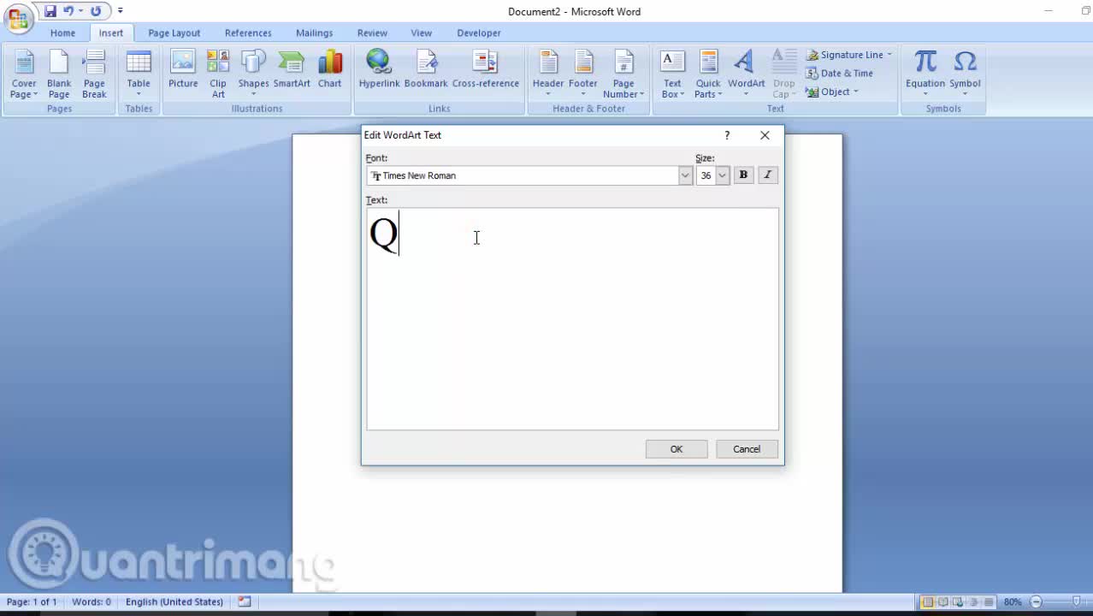
Task: Open the Header dropdown
Action: point(548,74)
